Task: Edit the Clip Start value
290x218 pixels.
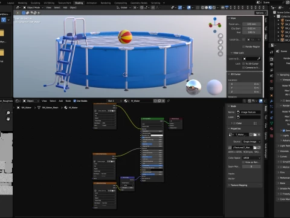Action: tap(252, 28)
